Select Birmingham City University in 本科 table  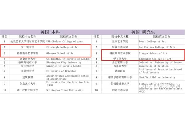click(64, 62)
